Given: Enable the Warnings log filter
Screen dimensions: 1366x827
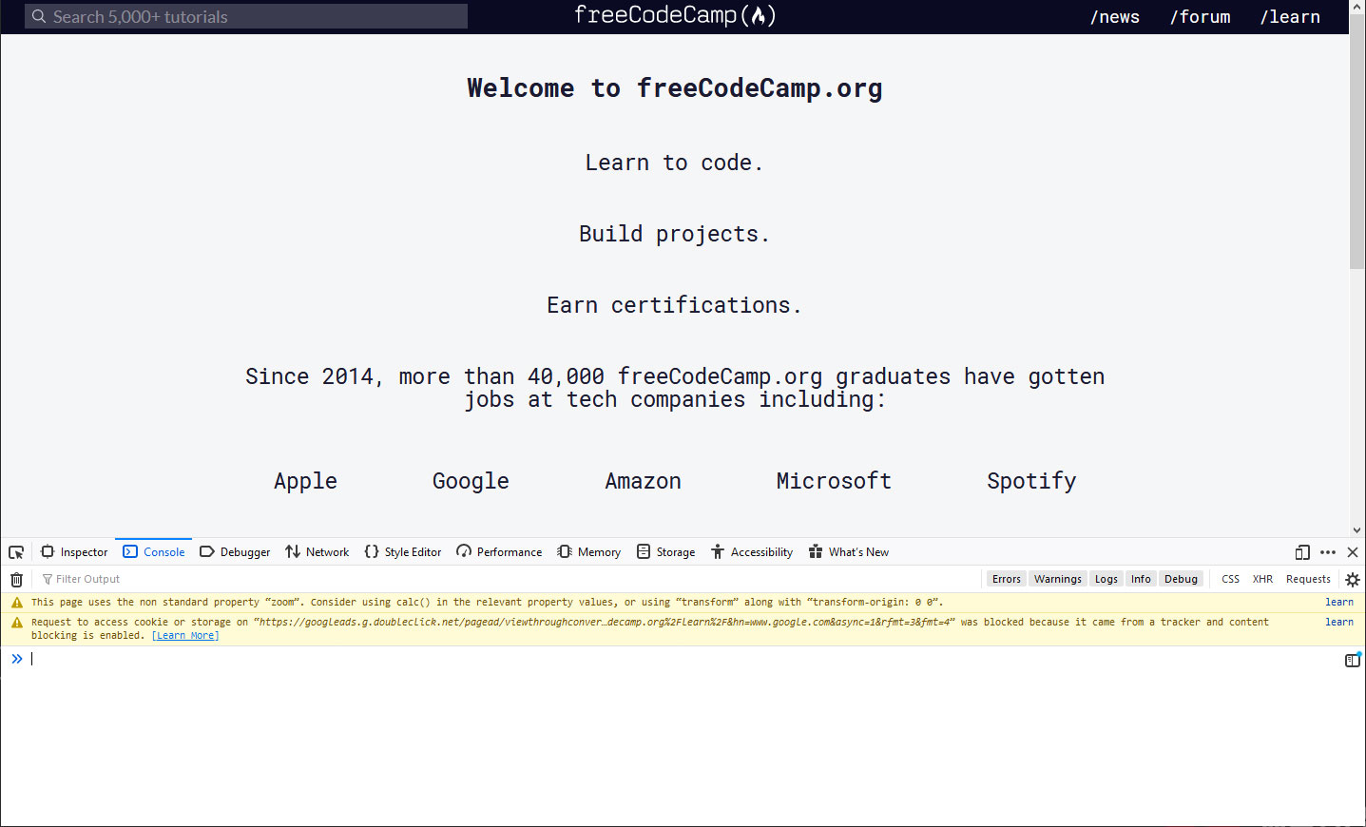Looking at the screenshot, I should pyautogui.click(x=1057, y=578).
